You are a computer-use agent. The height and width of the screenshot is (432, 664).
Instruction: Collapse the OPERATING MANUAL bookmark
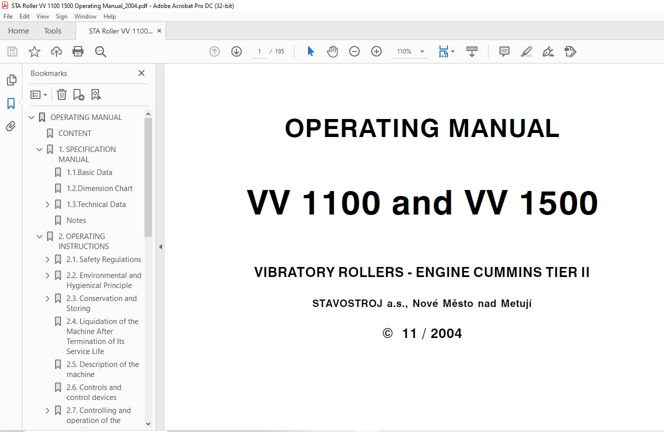pyautogui.click(x=32, y=117)
